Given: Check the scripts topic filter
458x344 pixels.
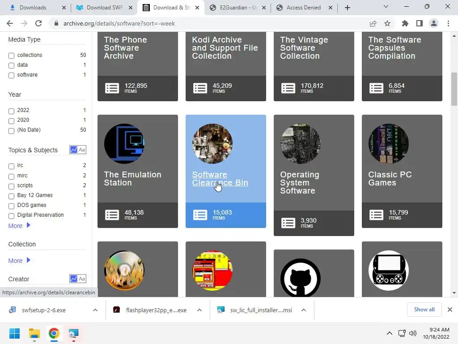Looking at the screenshot, I should (x=11, y=186).
